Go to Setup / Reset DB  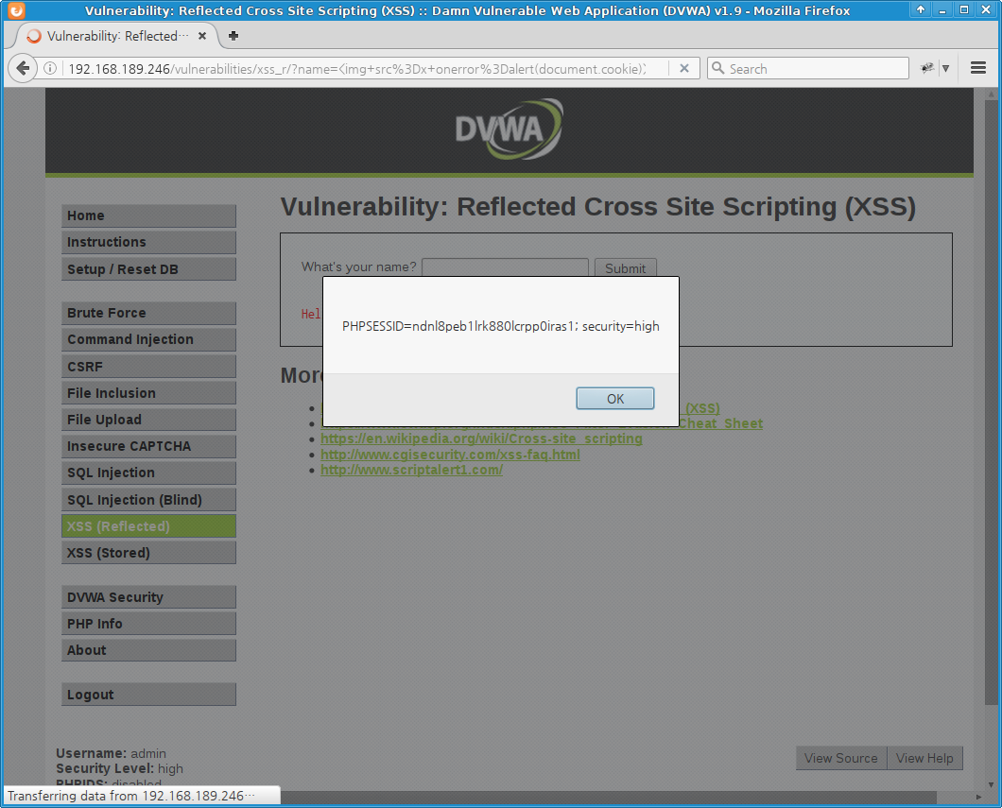[x=149, y=269]
